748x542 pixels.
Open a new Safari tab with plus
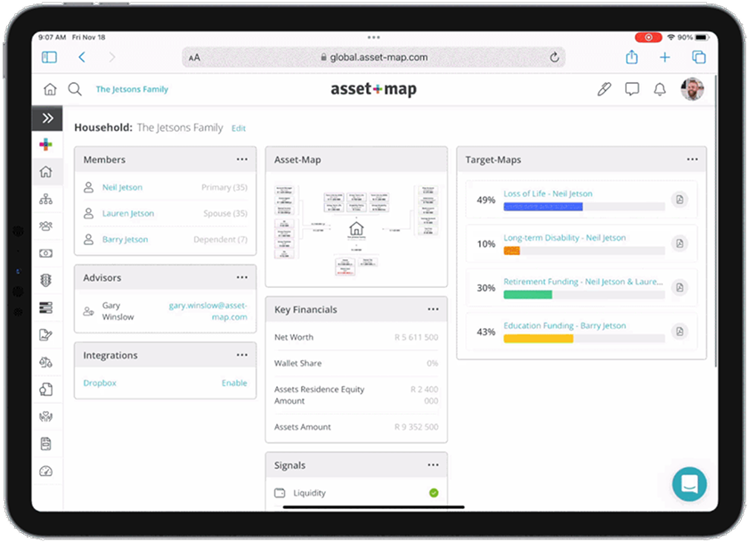[664, 57]
